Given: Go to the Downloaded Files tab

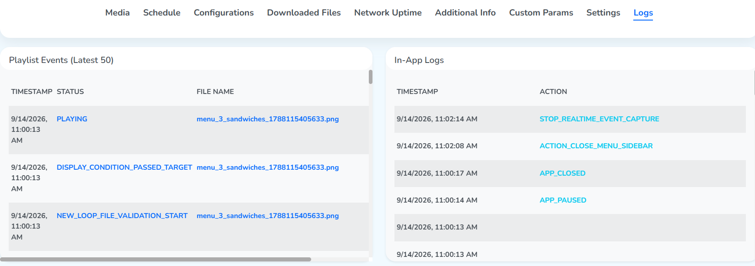Looking at the screenshot, I should point(304,13).
